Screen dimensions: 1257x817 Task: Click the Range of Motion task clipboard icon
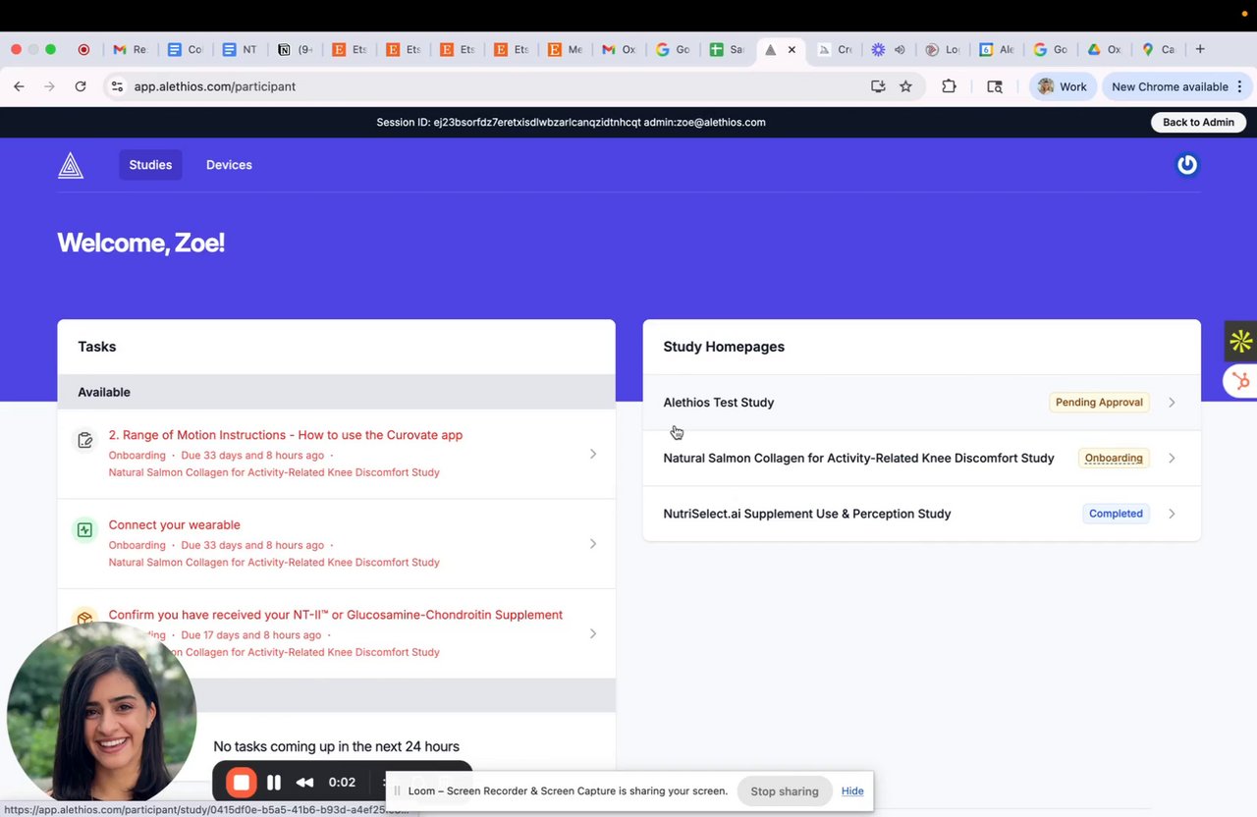point(84,440)
